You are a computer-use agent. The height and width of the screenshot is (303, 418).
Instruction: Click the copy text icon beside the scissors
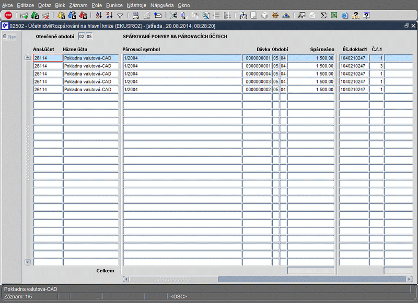pyautogui.click(x=184, y=16)
